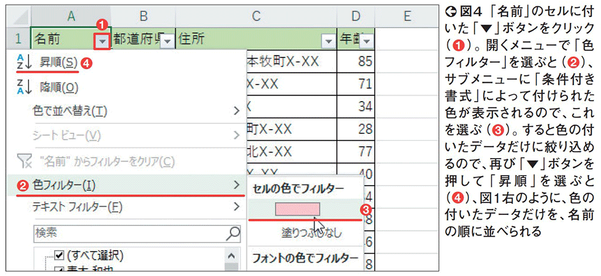601x276 pixels.
Task: Click the funnel icon for clearing filter
Action: [x=22, y=161]
